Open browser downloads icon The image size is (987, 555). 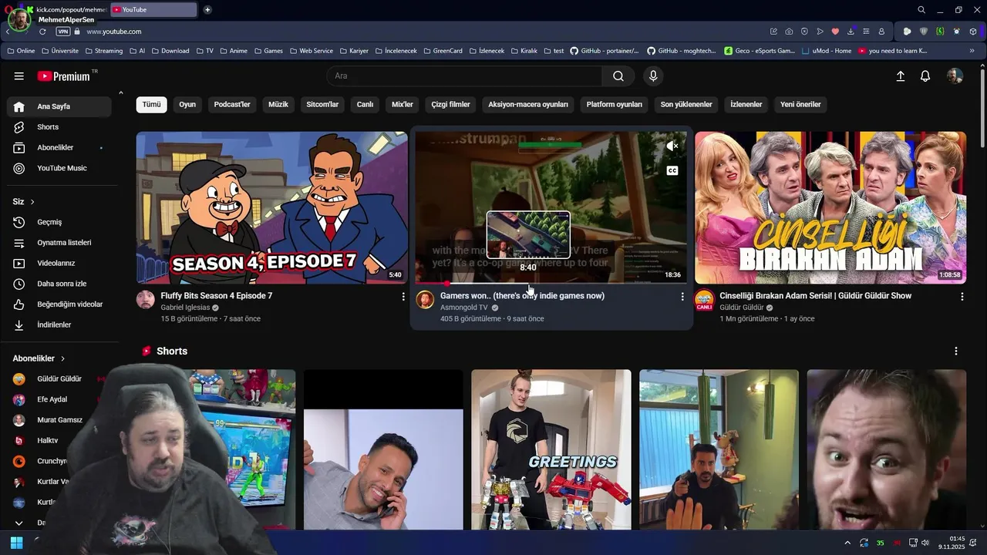pyautogui.click(x=851, y=32)
